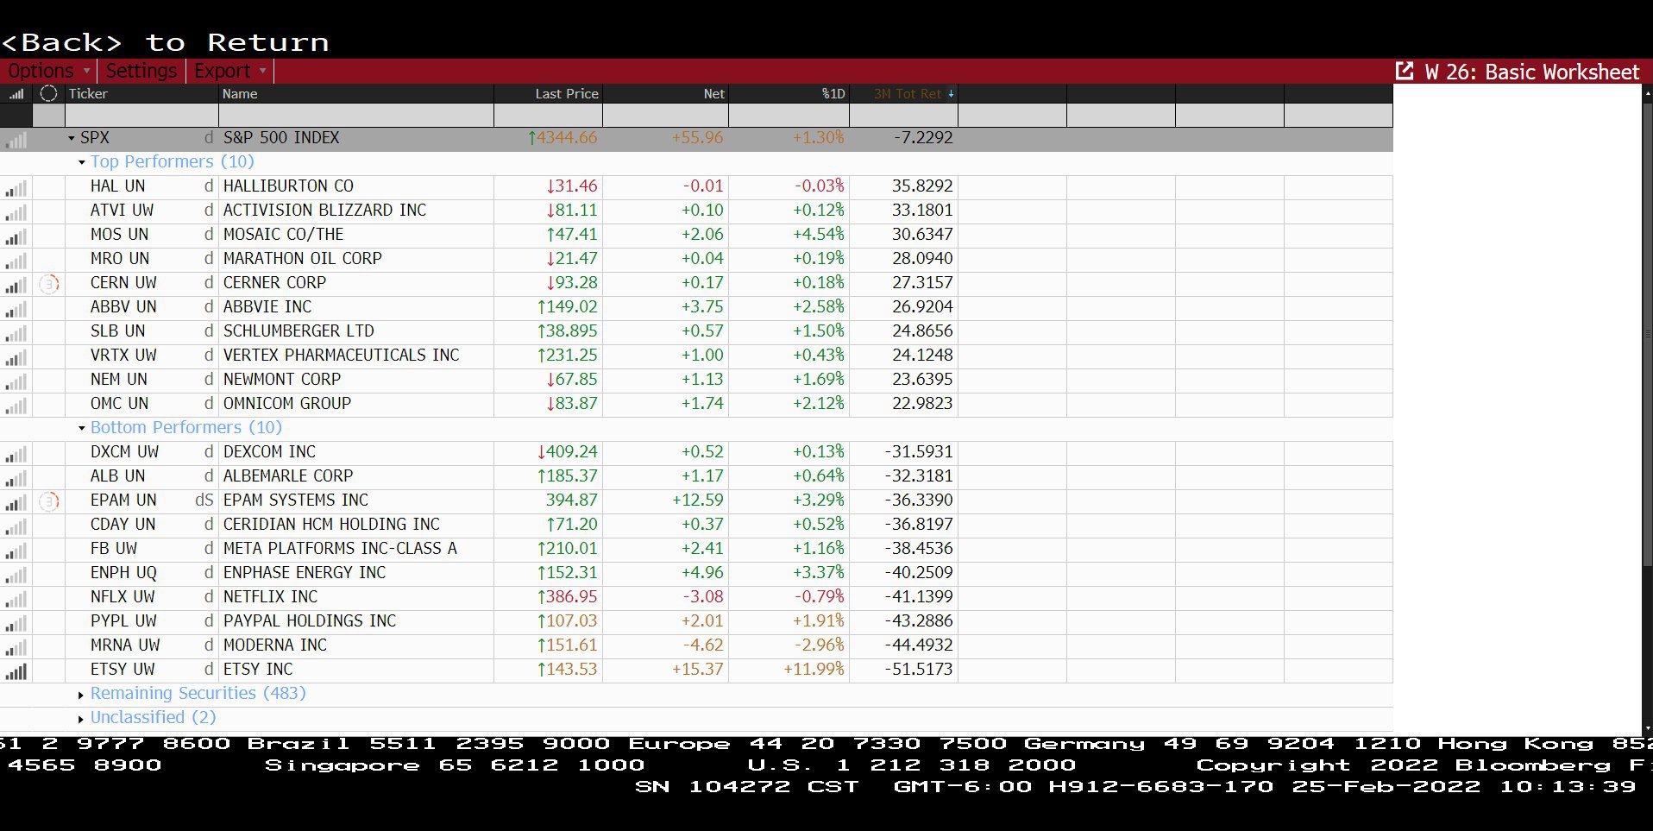
Task: Open the Options dropdown menu
Action: coord(48,71)
